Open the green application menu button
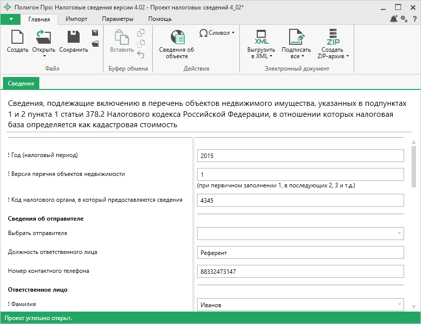 click(x=10, y=19)
